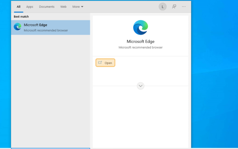Click Microsoft Edge title in preview pane
Image resolution: width=238 pixels, height=149 pixels.
(140, 41)
